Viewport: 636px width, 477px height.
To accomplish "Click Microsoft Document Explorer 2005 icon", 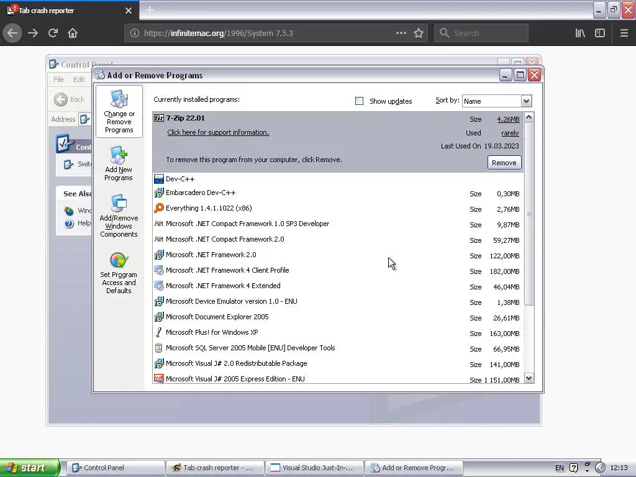I will point(159,317).
